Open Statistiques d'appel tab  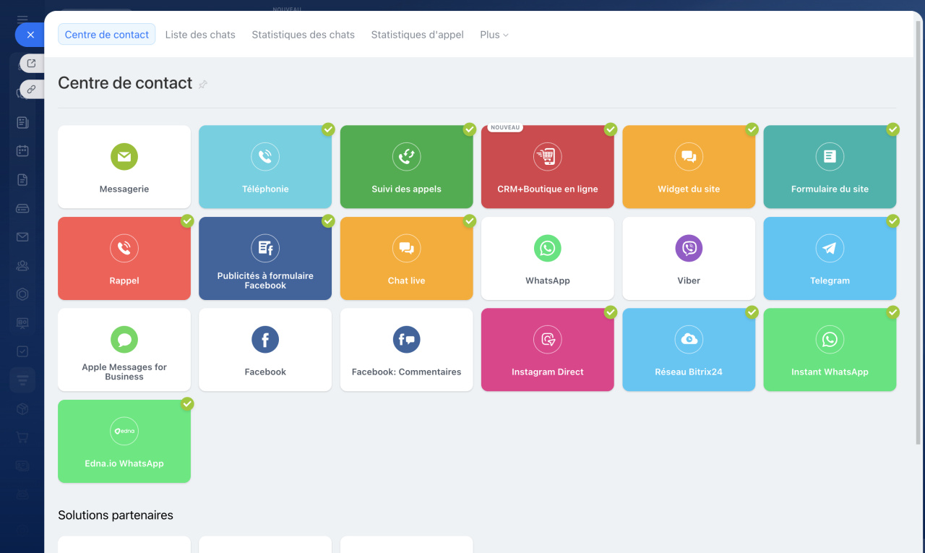[x=417, y=35]
